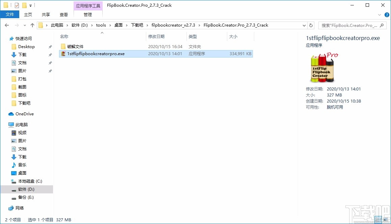The width and height of the screenshot is (391, 224).
Task: Click inside the search input box
Action: (348, 25)
